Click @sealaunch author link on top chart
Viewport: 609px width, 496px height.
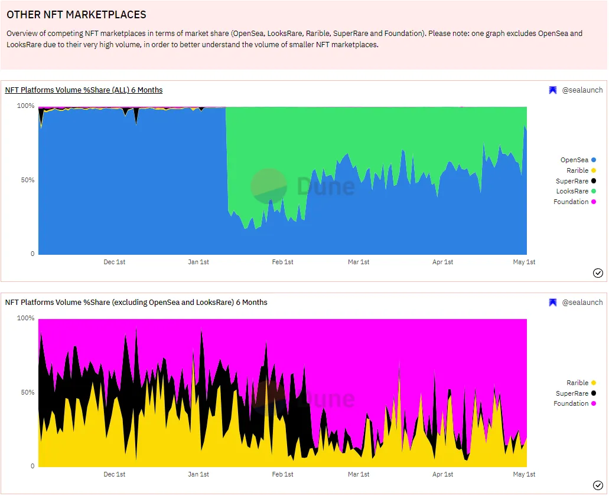point(582,90)
